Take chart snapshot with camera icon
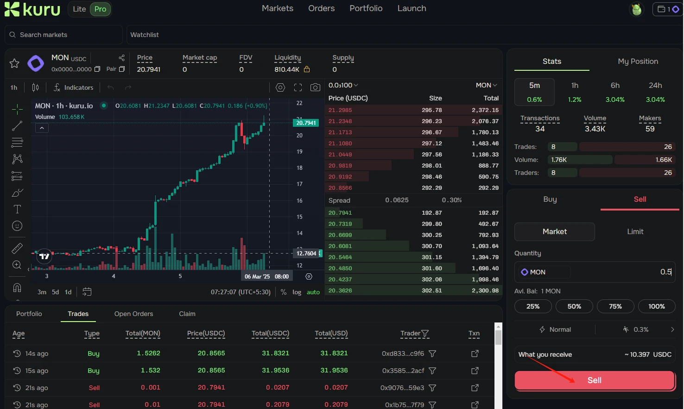 pyautogui.click(x=315, y=87)
